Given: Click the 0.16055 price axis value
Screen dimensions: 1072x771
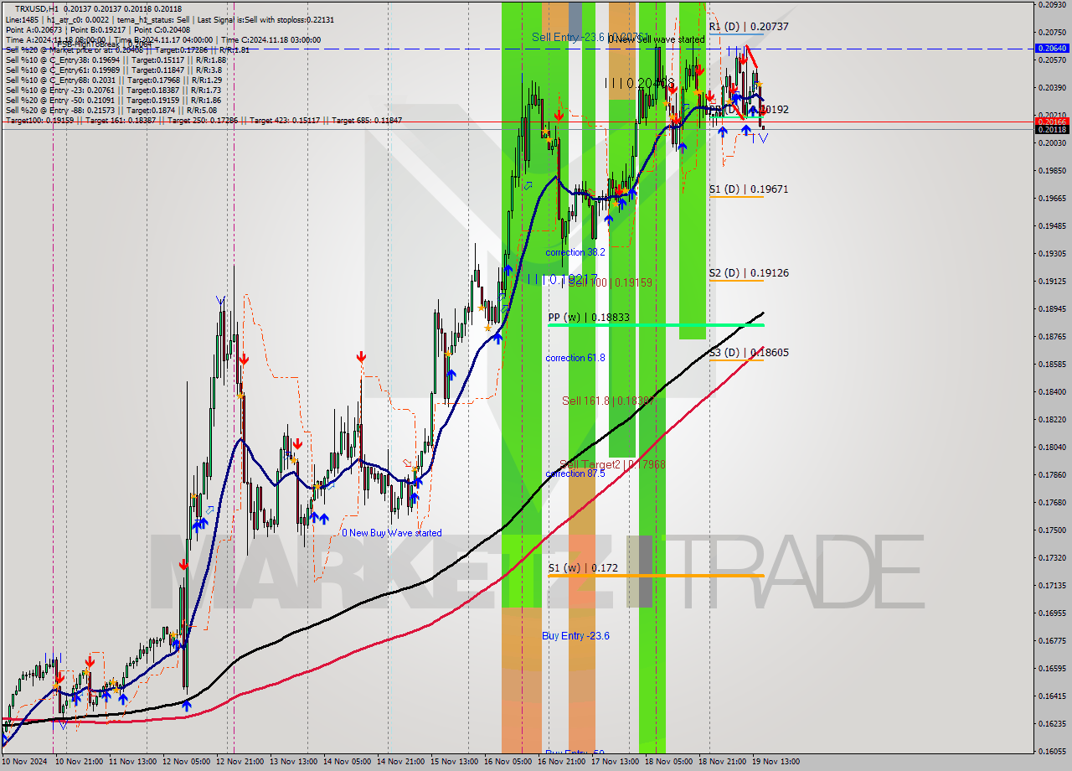Looking at the screenshot, I should (1053, 751).
